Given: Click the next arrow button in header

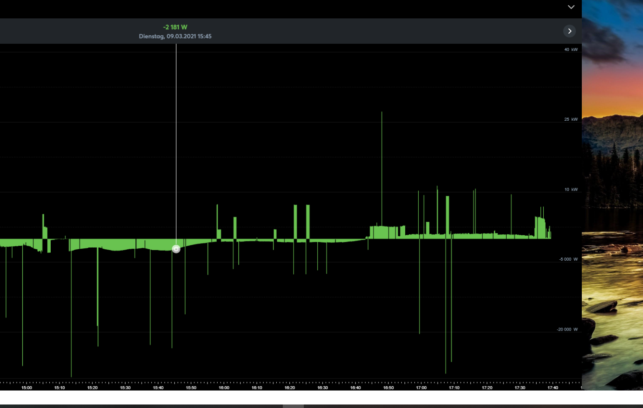Looking at the screenshot, I should tap(569, 31).
